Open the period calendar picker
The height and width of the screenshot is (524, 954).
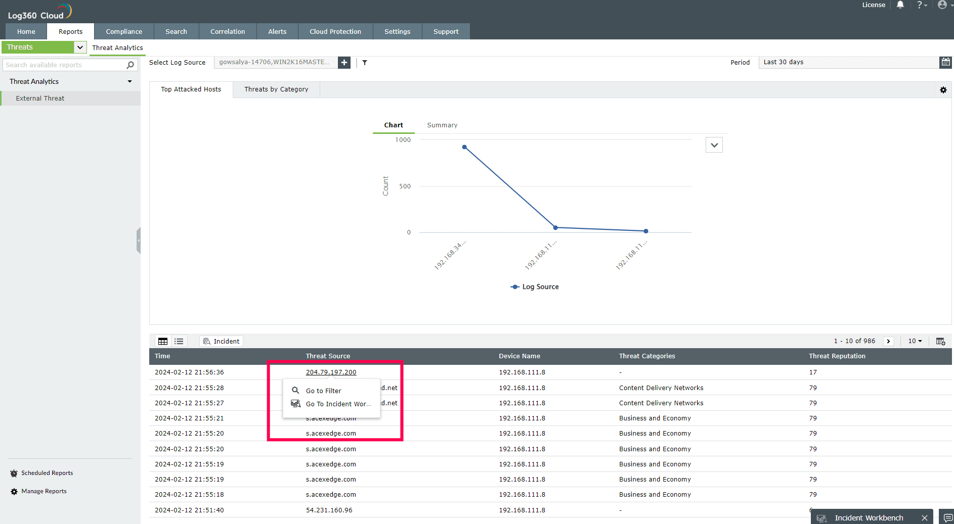[945, 62]
